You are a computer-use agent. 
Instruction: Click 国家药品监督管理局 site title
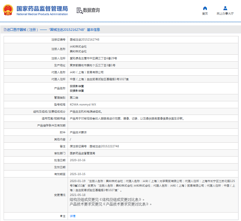click(x=42, y=8)
